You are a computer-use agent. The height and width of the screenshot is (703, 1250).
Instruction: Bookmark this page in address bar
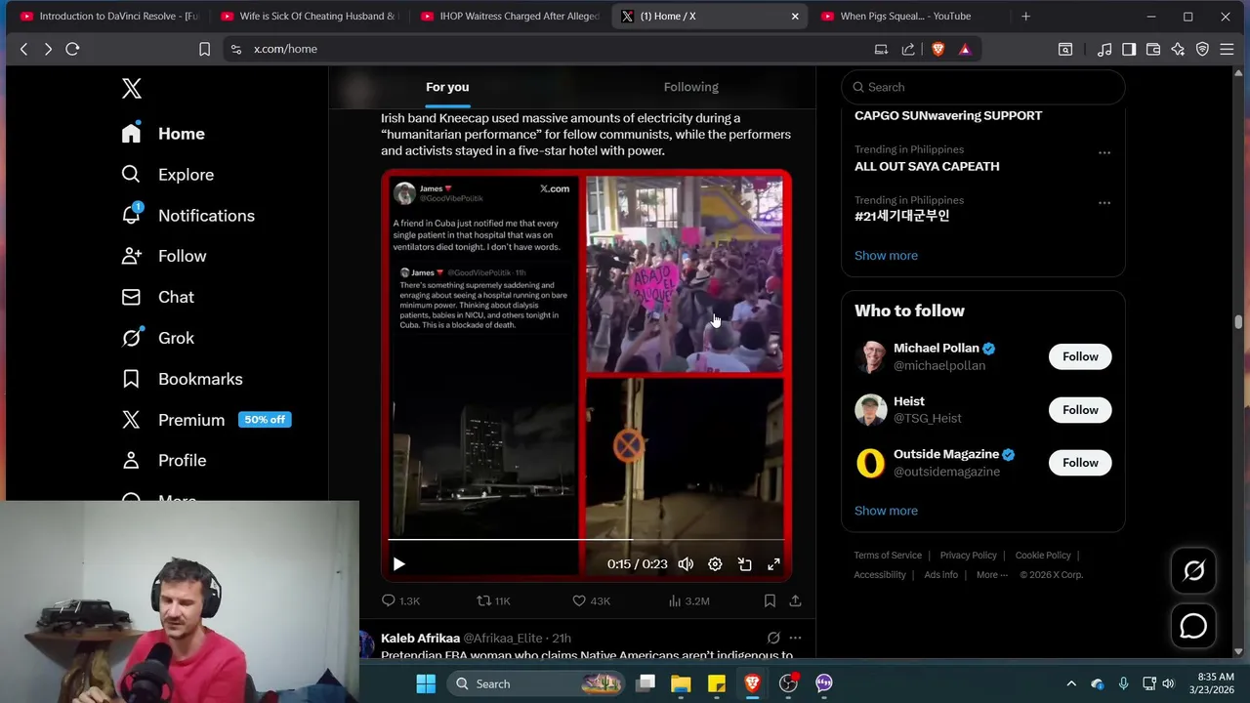point(204,49)
